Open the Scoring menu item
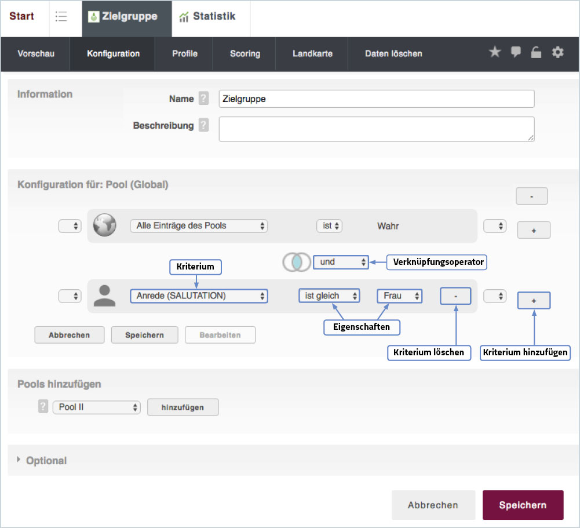Screen dimensions: 580x528 [x=245, y=54]
